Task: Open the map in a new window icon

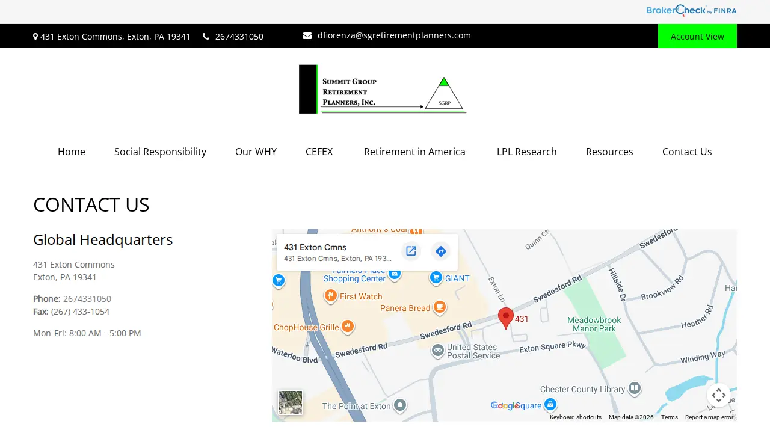Action: pyautogui.click(x=411, y=251)
